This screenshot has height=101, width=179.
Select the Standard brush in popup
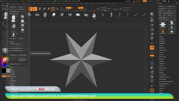coord(22,26)
